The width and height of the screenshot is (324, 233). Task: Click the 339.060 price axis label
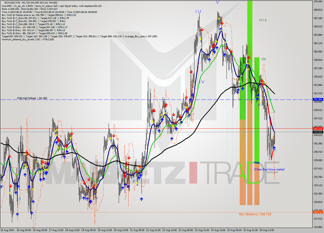coord(318,160)
